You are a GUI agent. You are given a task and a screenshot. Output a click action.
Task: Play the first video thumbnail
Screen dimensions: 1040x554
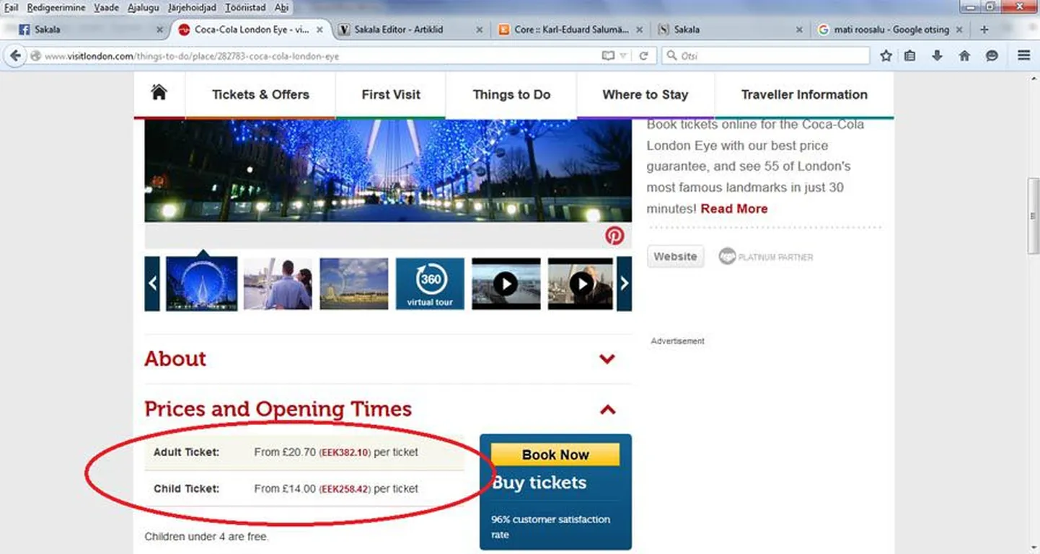506,284
